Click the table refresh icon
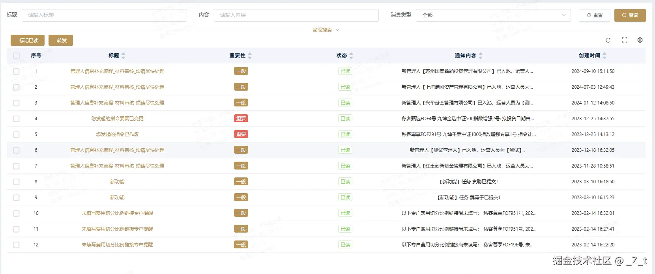655x274 pixels. point(608,40)
